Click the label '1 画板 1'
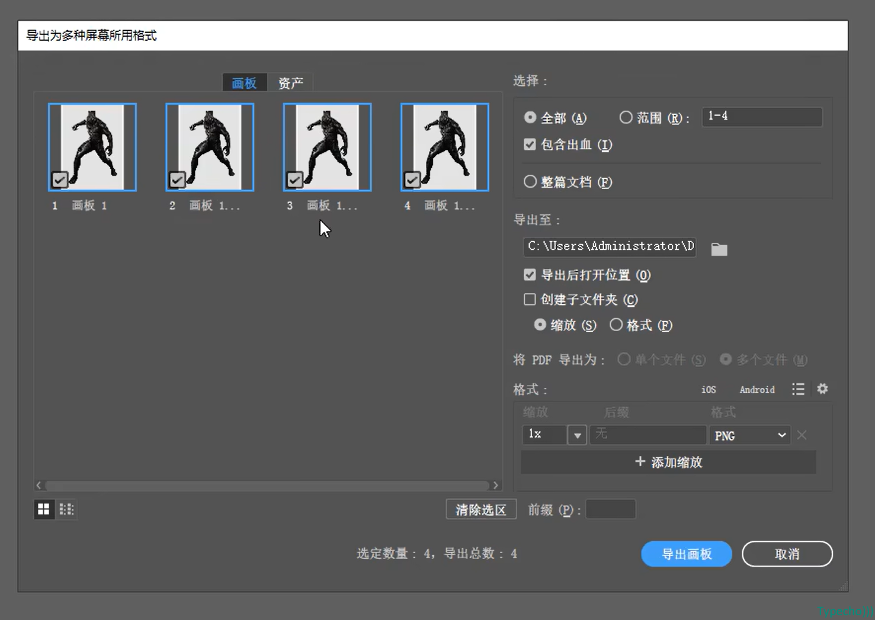 click(79, 205)
